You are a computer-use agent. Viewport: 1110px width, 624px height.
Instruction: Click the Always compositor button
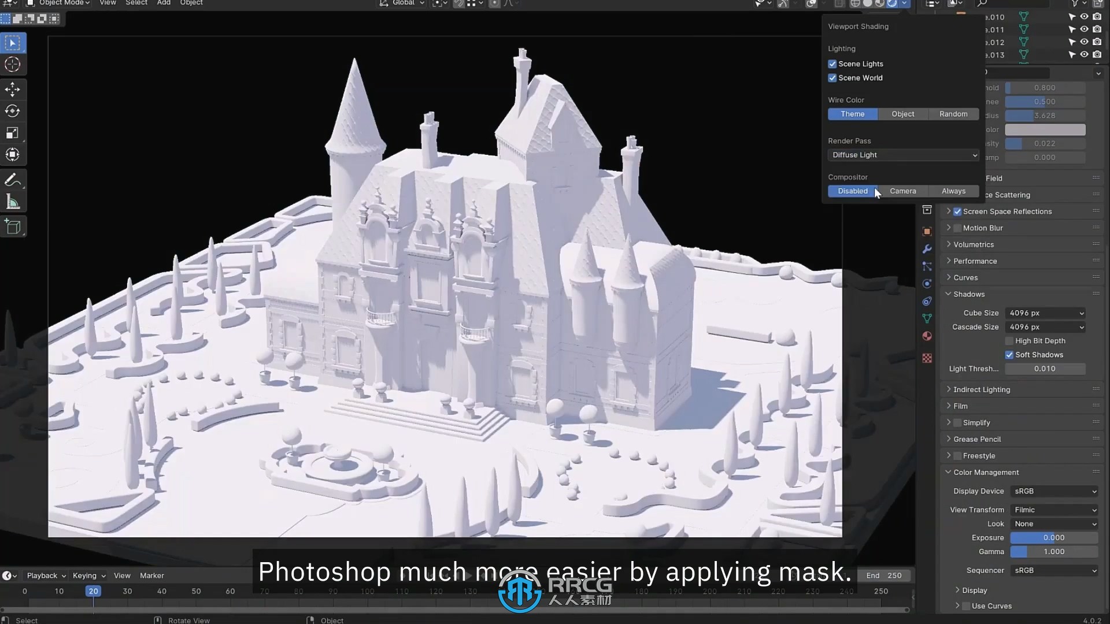[x=954, y=191]
